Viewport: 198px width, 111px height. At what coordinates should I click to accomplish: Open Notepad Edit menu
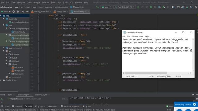click(128, 36)
